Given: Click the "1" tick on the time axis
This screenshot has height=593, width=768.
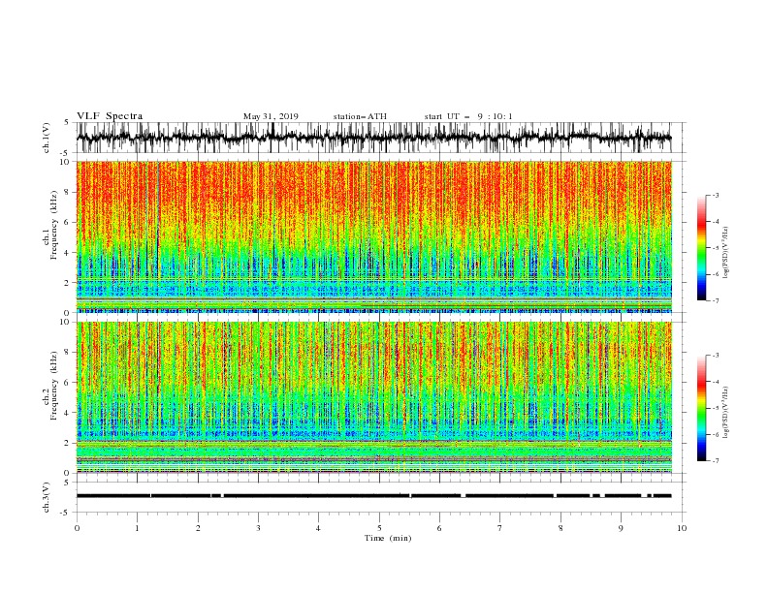Looking at the screenshot, I should tap(138, 528).
